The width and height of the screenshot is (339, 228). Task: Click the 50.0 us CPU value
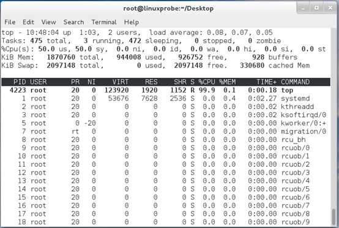(47, 49)
